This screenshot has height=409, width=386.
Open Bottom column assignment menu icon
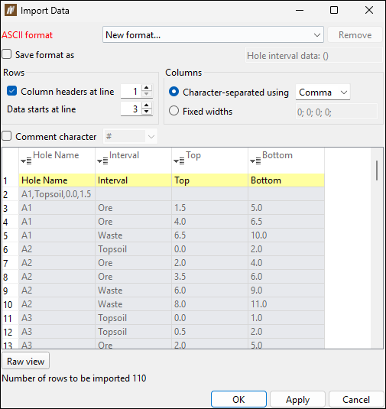pos(255,161)
